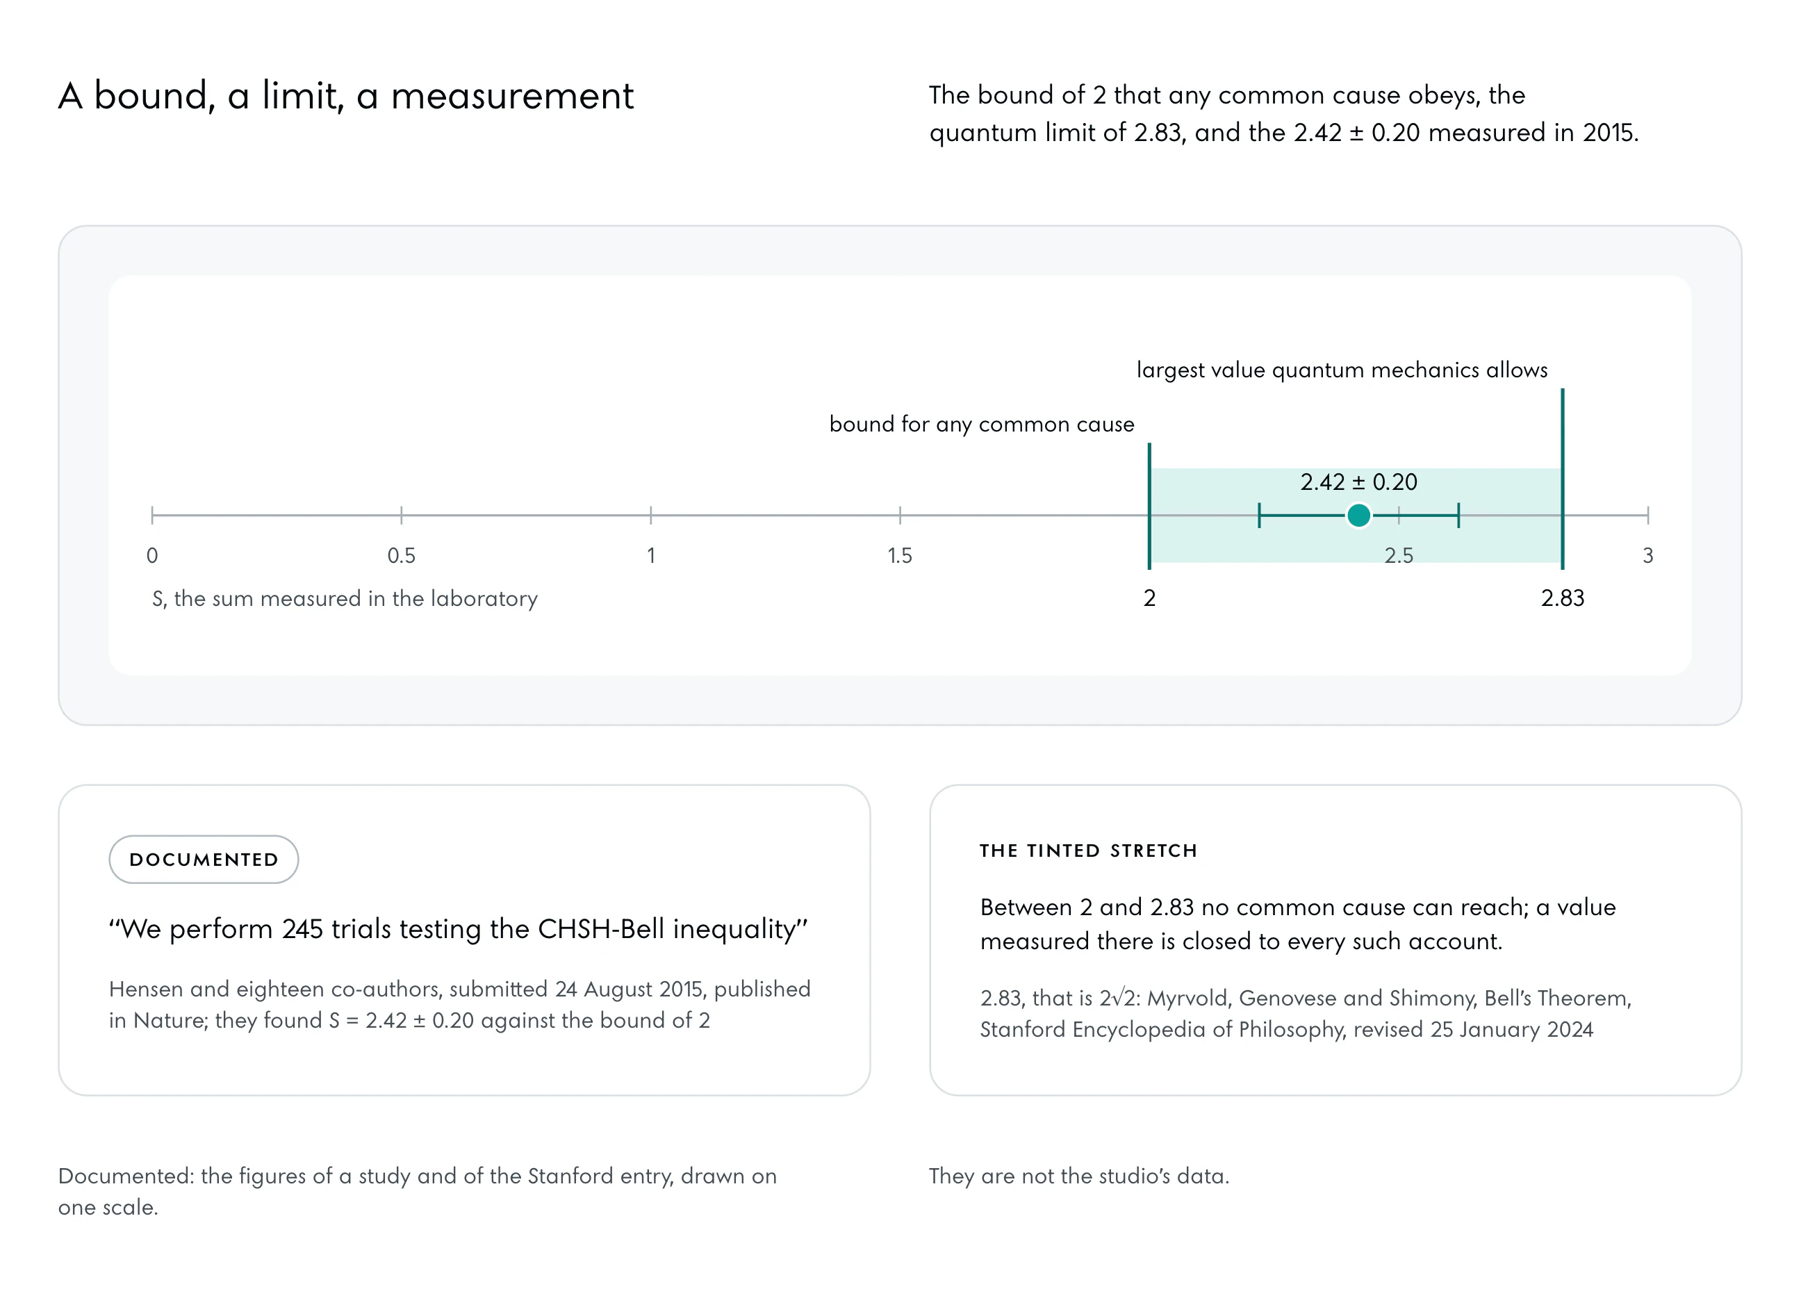Click the footnote 'They are not the studio's data.'
The width and height of the screenshot is (1801, 1289).
1078,1176
